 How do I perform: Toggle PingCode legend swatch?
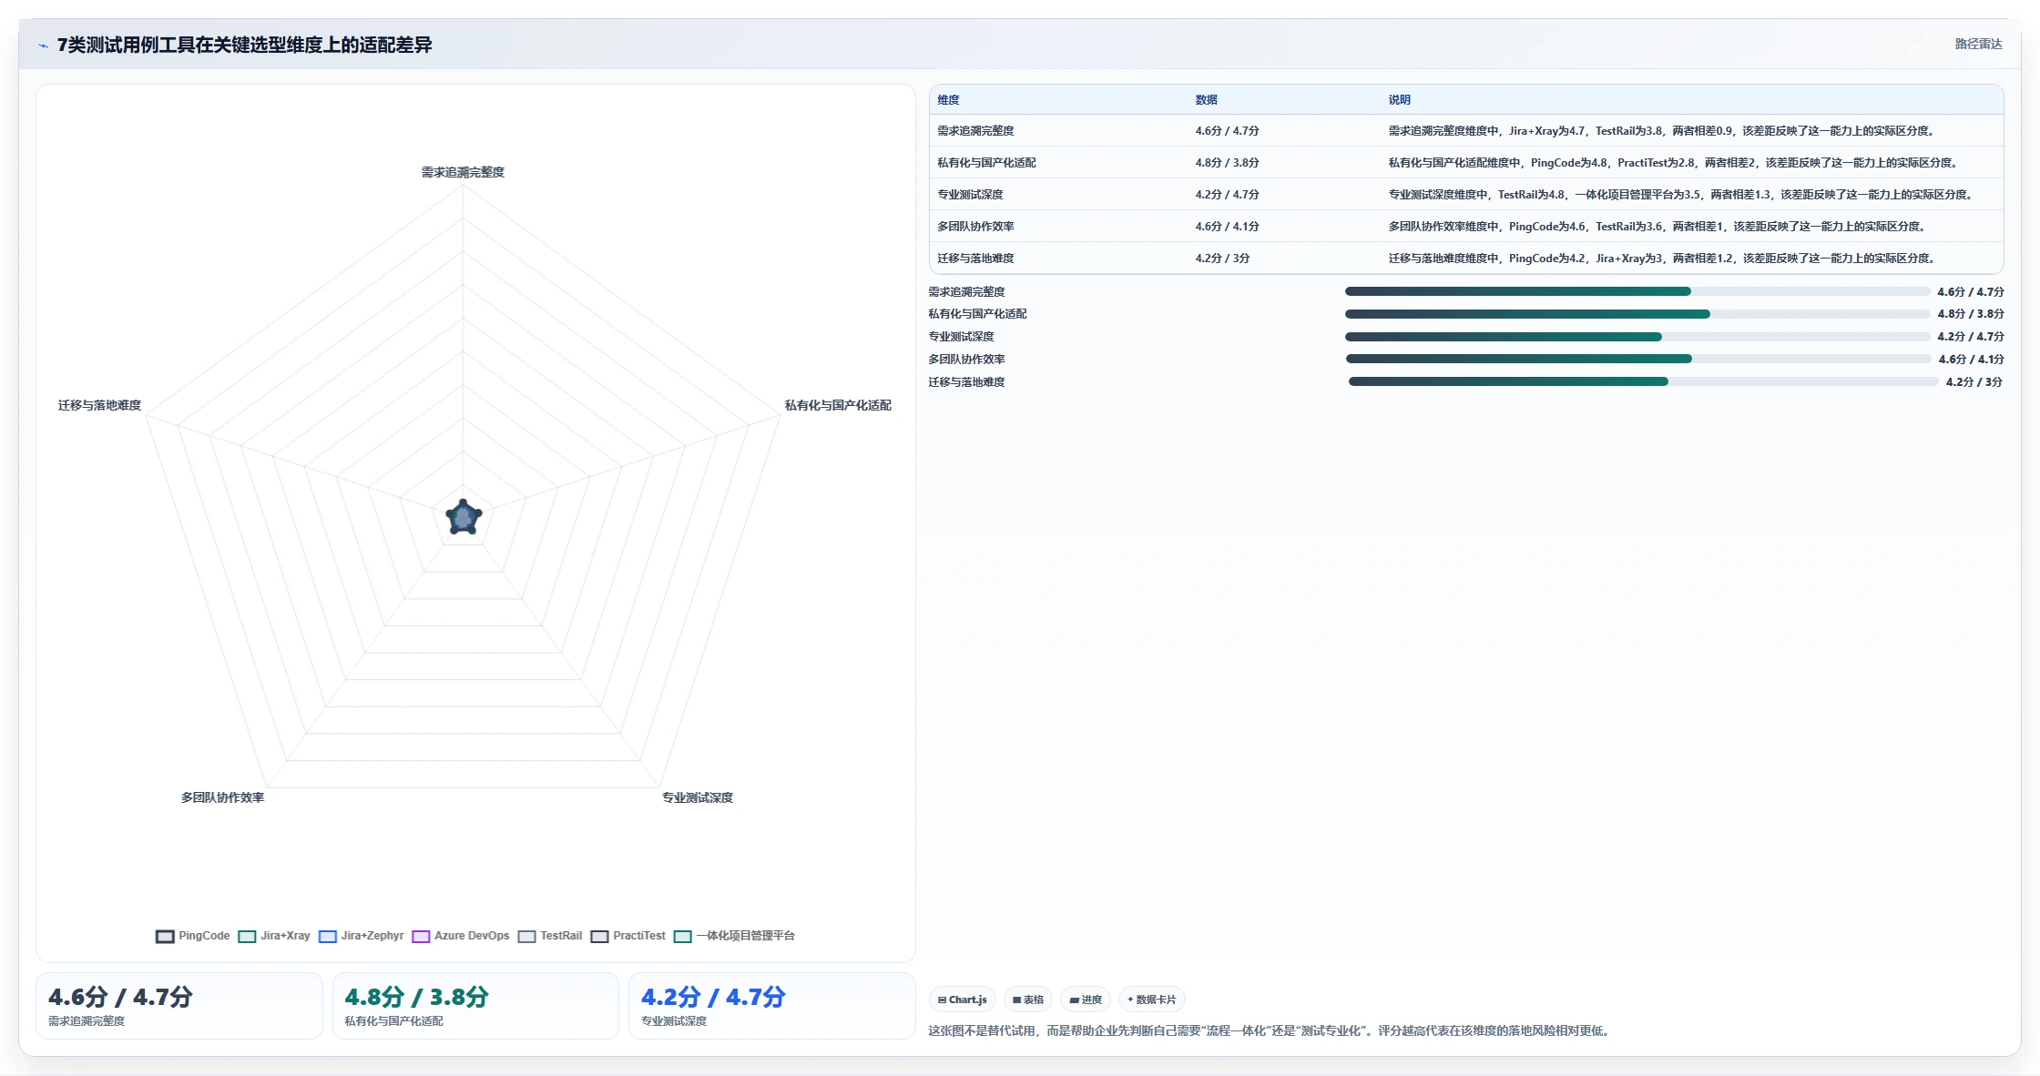point(164,936)
